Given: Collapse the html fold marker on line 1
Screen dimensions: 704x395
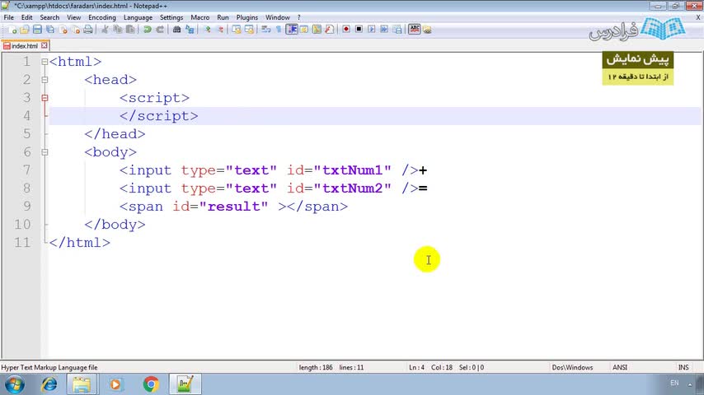Looking at the screenshot, I should 45,62.
